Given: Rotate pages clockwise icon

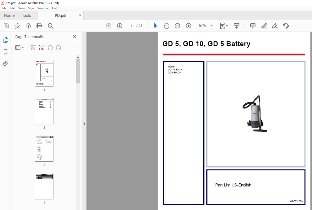Looking at the screenshot, I should 58,48.
